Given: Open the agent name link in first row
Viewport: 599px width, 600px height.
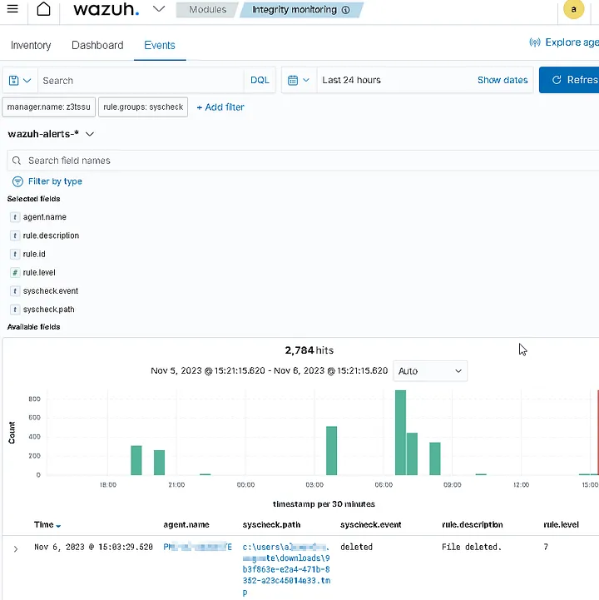Looking at the screenshot, I should pos(197,548).
